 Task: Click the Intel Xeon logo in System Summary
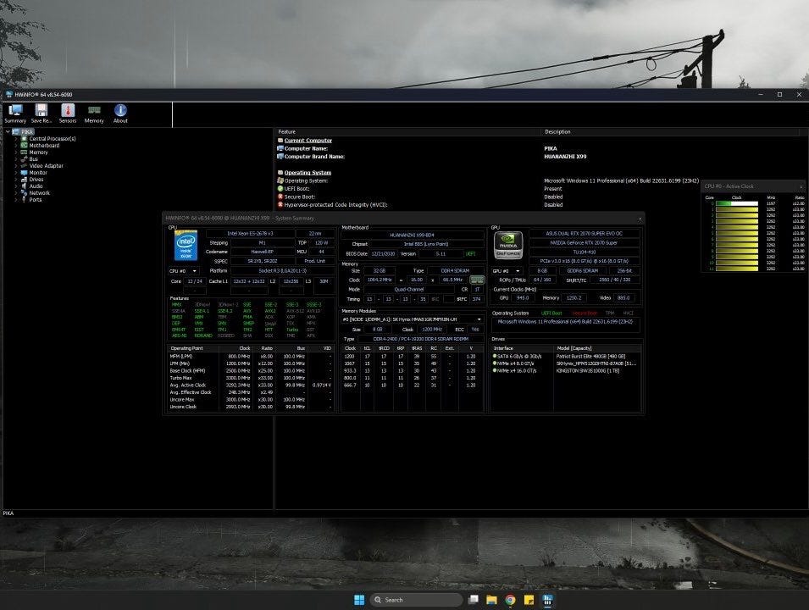(x=186, y=245)
